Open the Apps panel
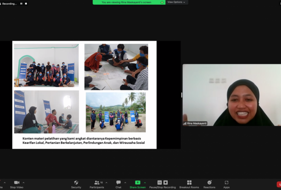Image resolution: width=281 pixels, height=190 pixels. (226, 182)
